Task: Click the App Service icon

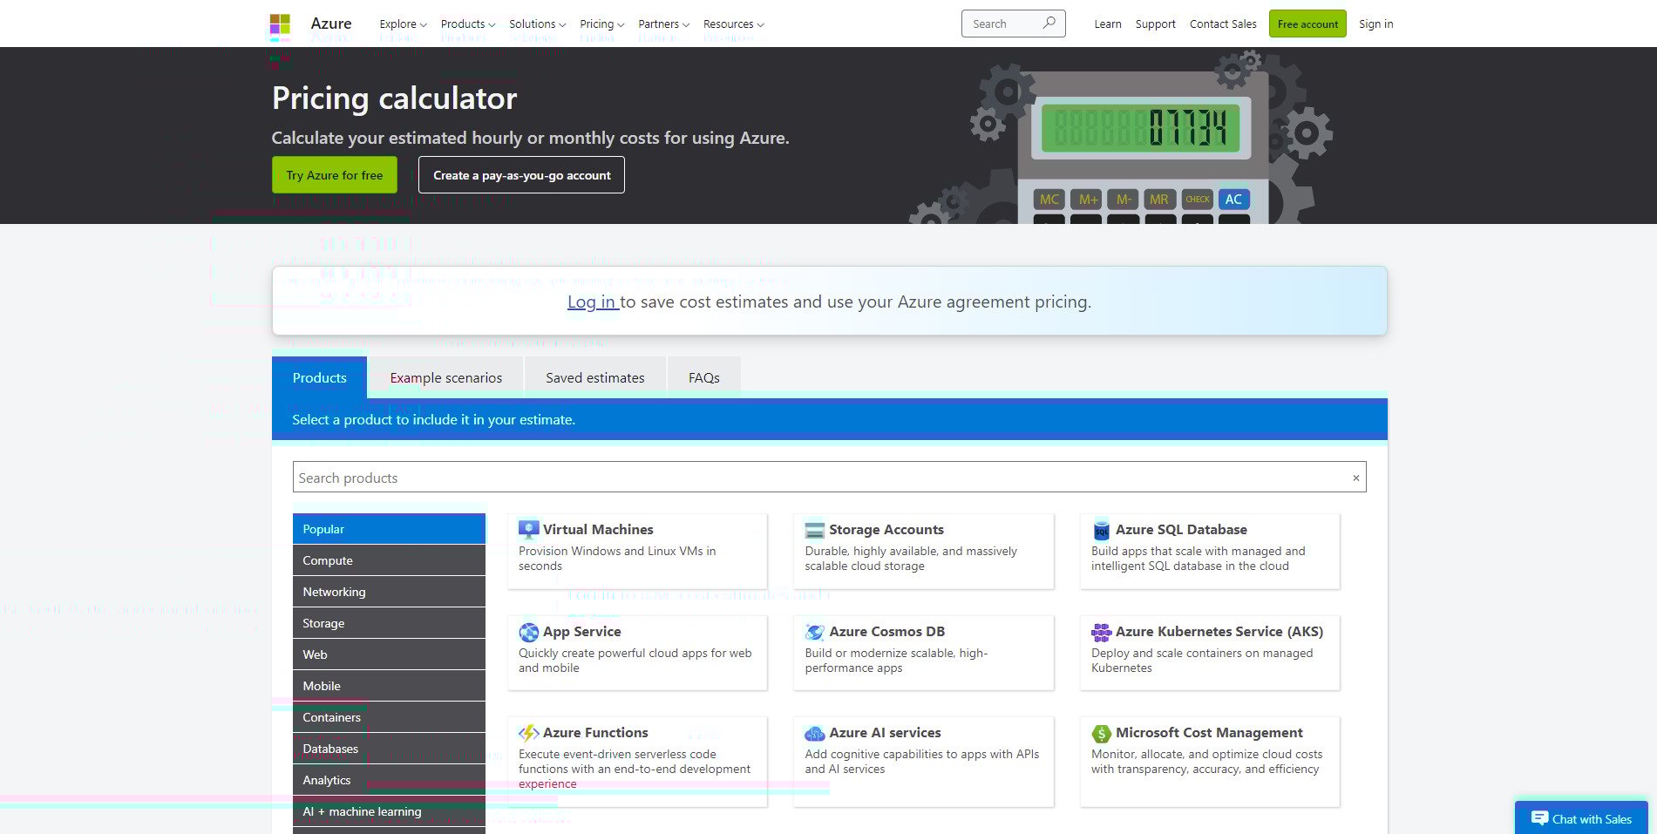Action: pos(528,632)
